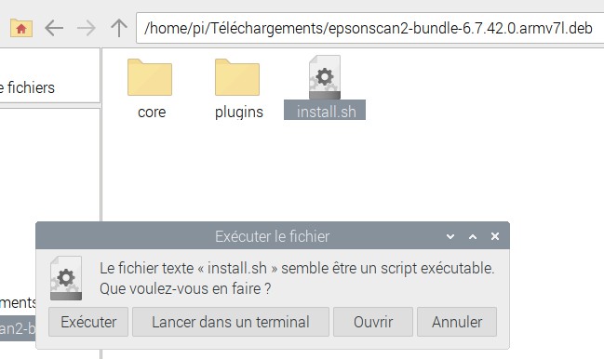Click the script gear icon in dialog

[66, 278]
